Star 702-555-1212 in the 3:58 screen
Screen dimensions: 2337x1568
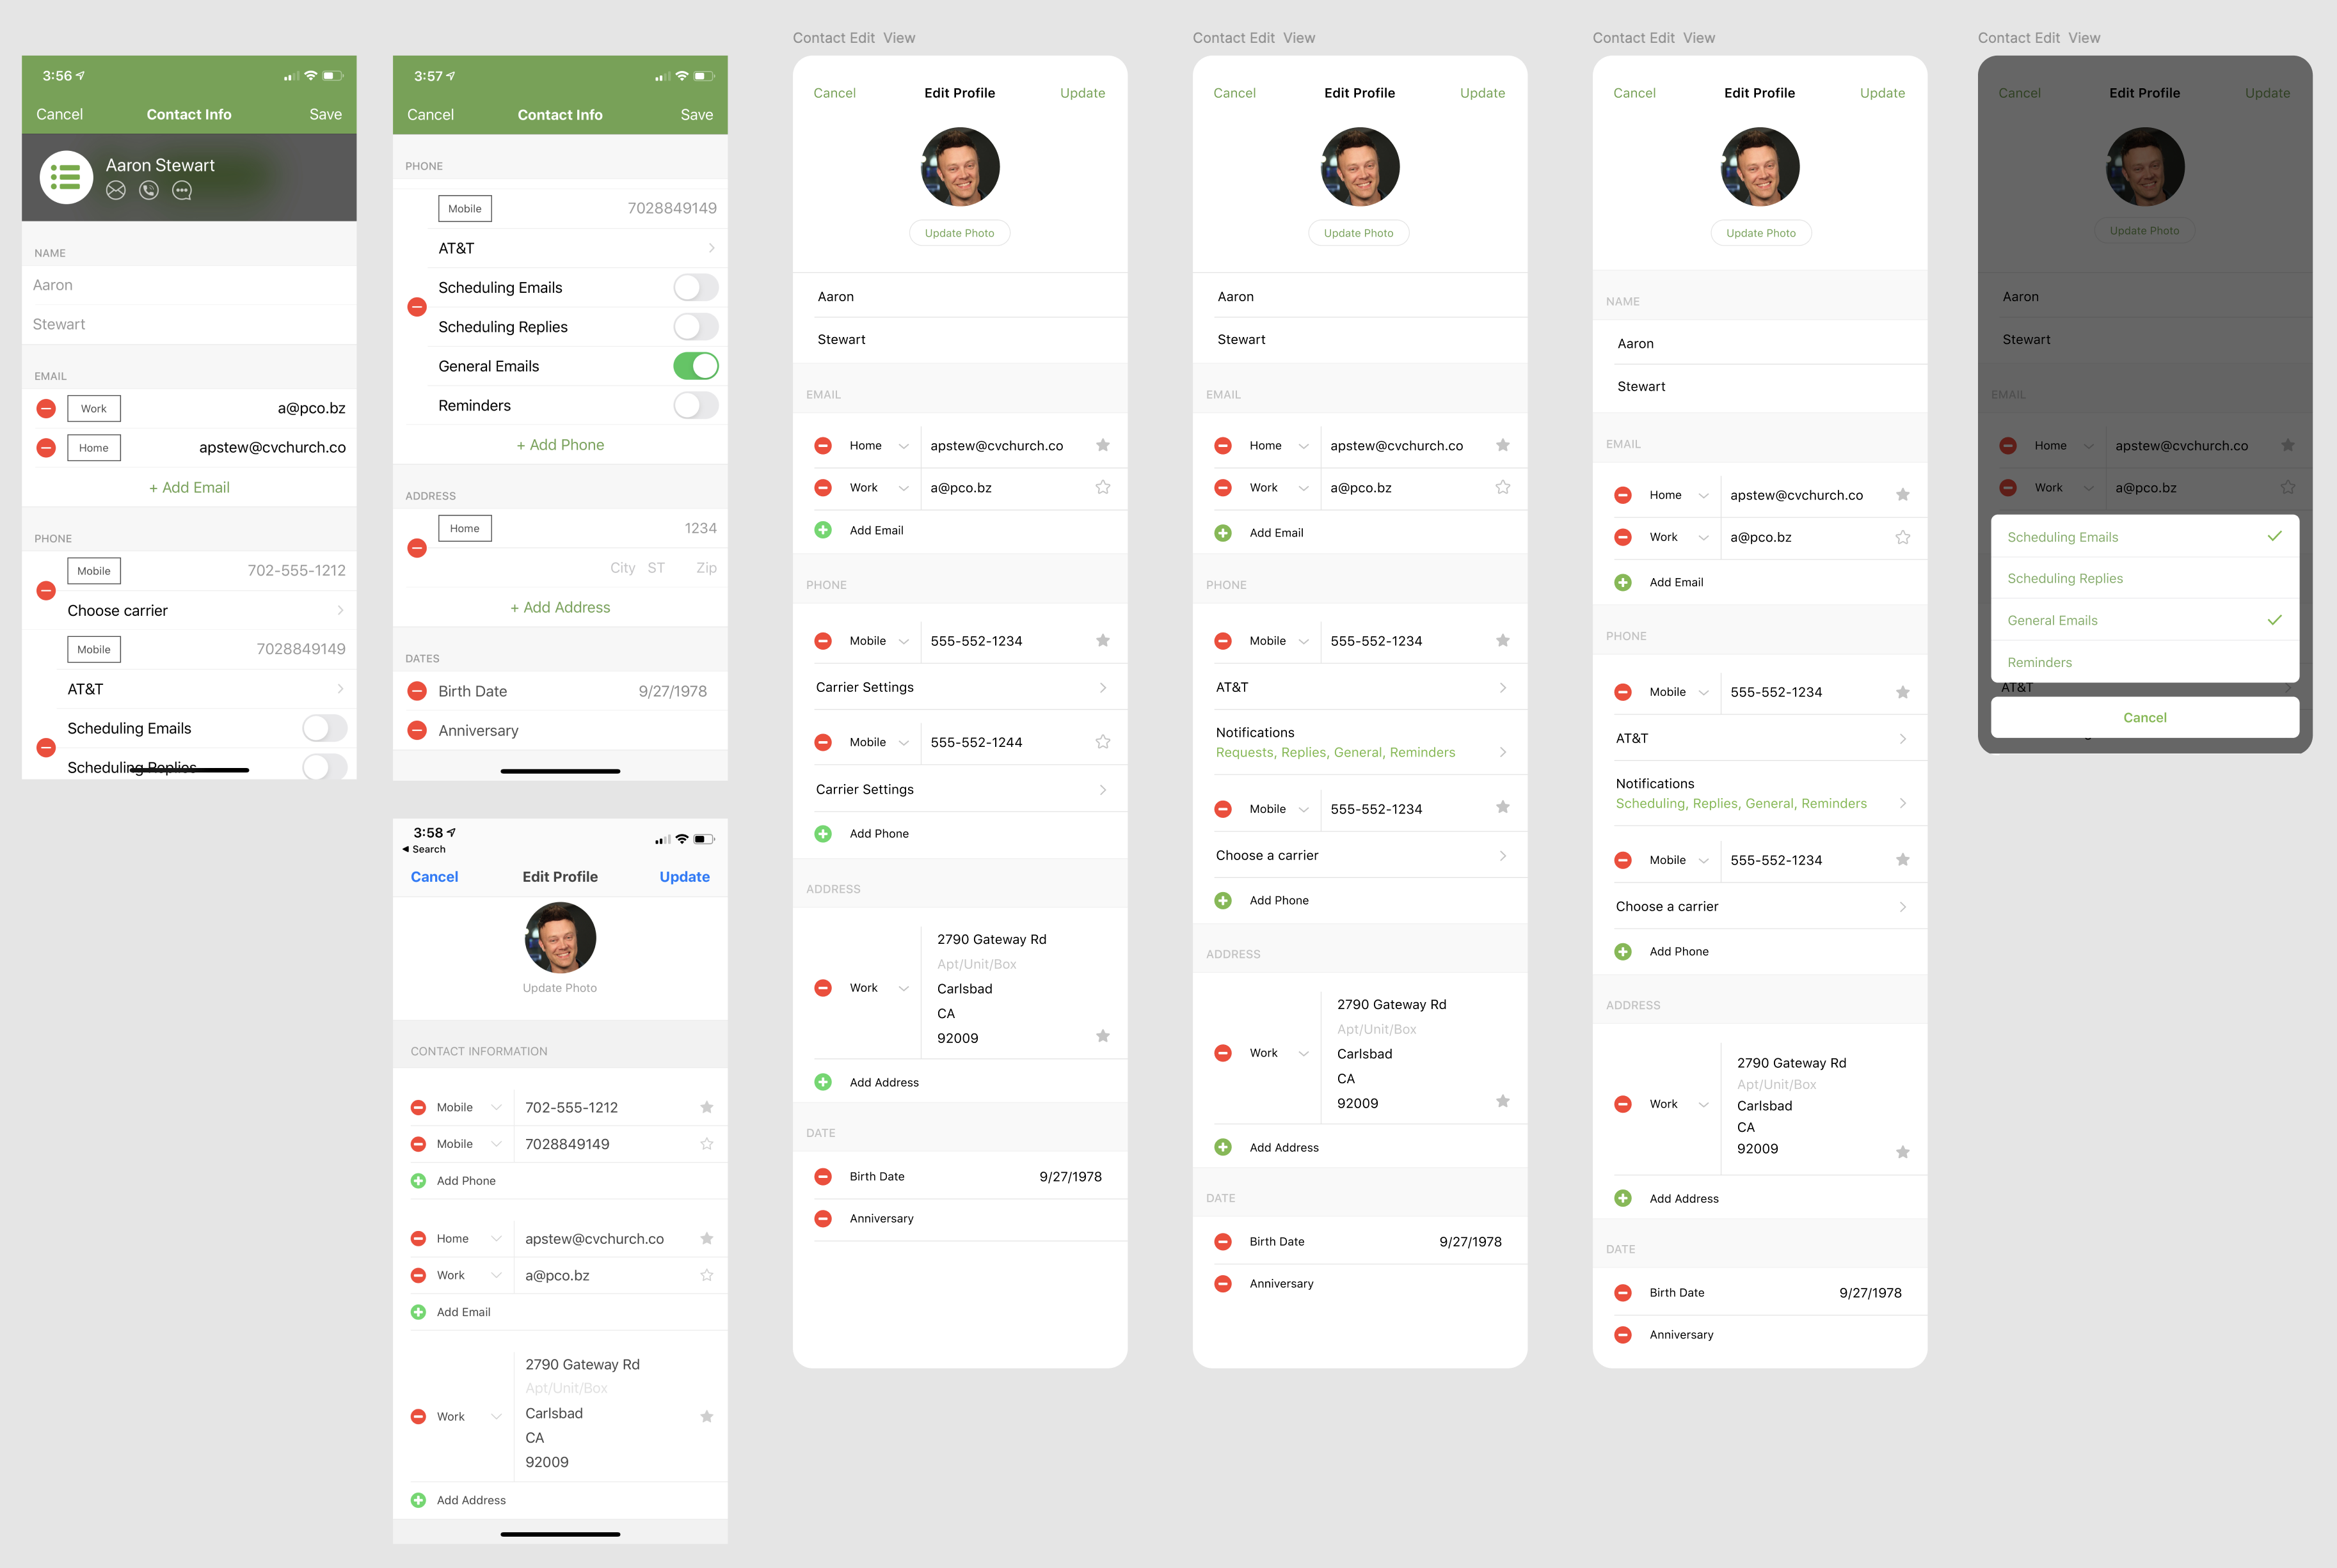(706, 1107)
